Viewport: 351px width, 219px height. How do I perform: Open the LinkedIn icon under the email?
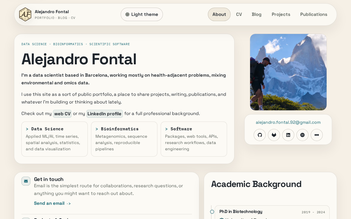[288, 135]
